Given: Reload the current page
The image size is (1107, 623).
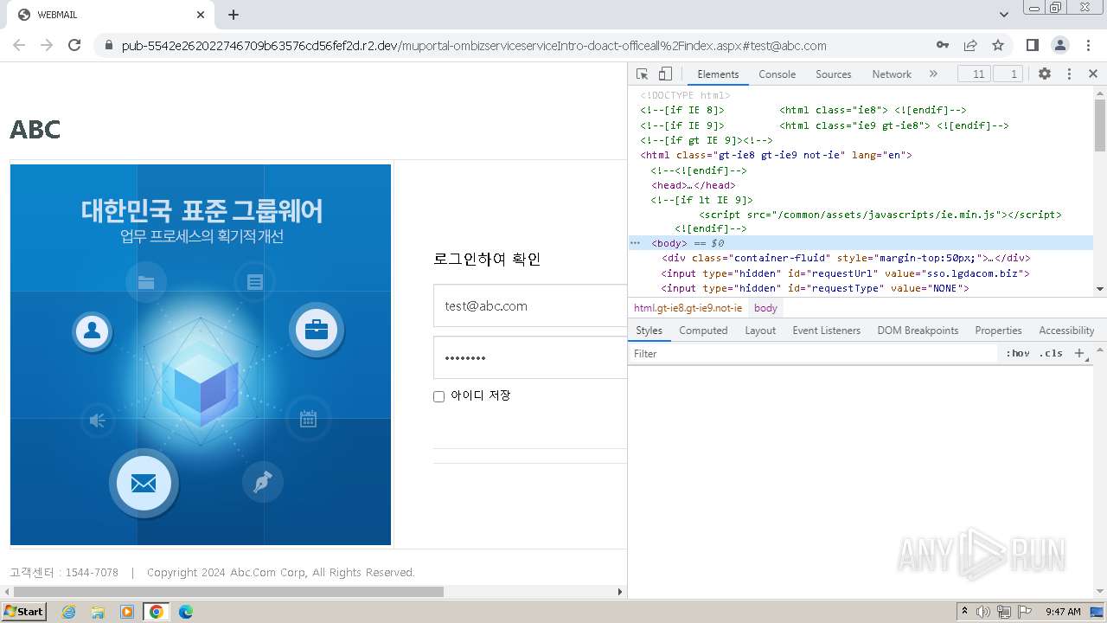Looking at the screenshot, I should point(74,45).
